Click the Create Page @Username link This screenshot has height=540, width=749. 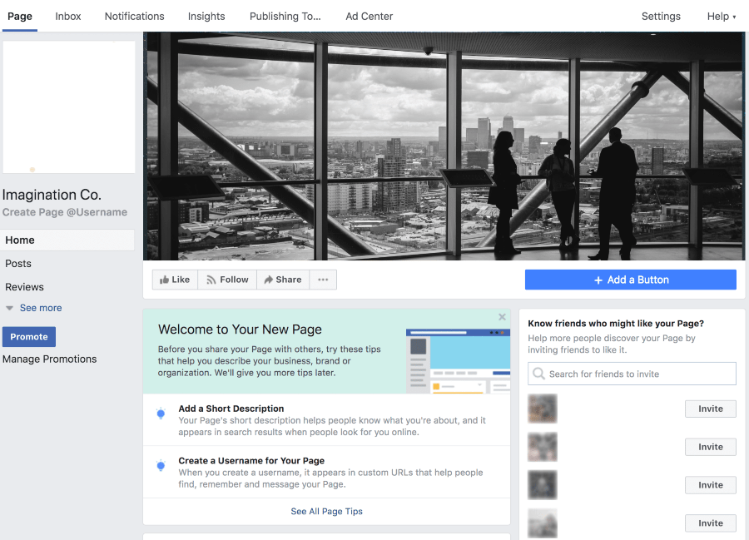pyautogui.click(x=65, y=212)
